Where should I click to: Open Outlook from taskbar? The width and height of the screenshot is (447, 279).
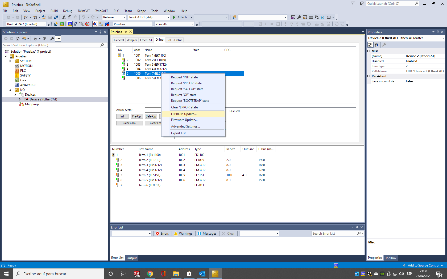(x=202, y=274)
